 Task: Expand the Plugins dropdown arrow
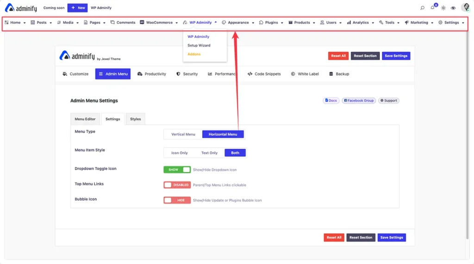click(282, 23)
